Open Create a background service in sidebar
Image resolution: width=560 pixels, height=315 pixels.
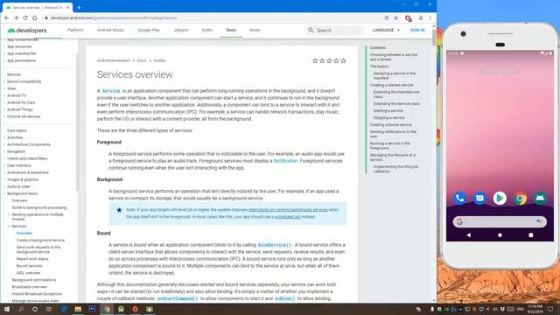click(x=40, y=241)
